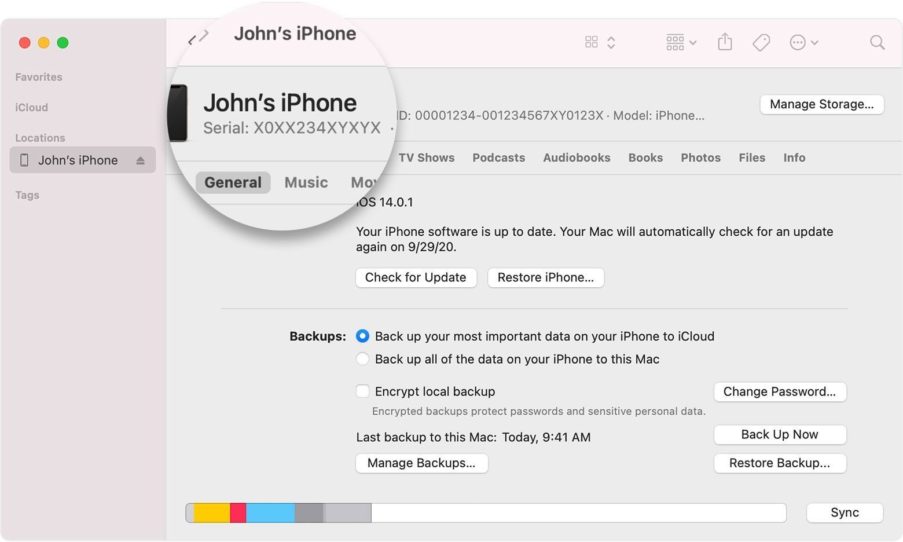Open the Finder search
903x542 pixels.
tap(878, 42)
